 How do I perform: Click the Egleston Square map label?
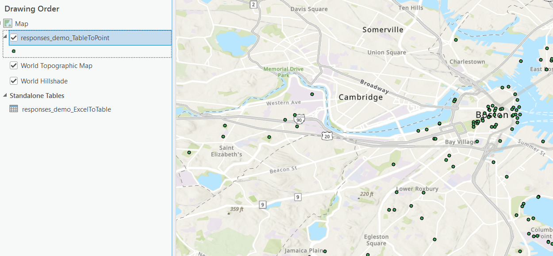tap(376, 240)
